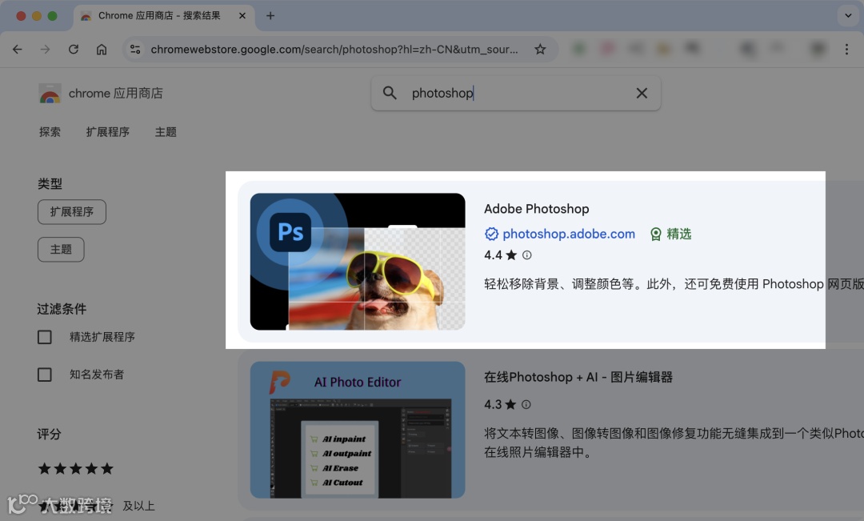The image size is (864, 521).
Task: Click the verified publisher badge icon
Action: [x=491, y=234]
